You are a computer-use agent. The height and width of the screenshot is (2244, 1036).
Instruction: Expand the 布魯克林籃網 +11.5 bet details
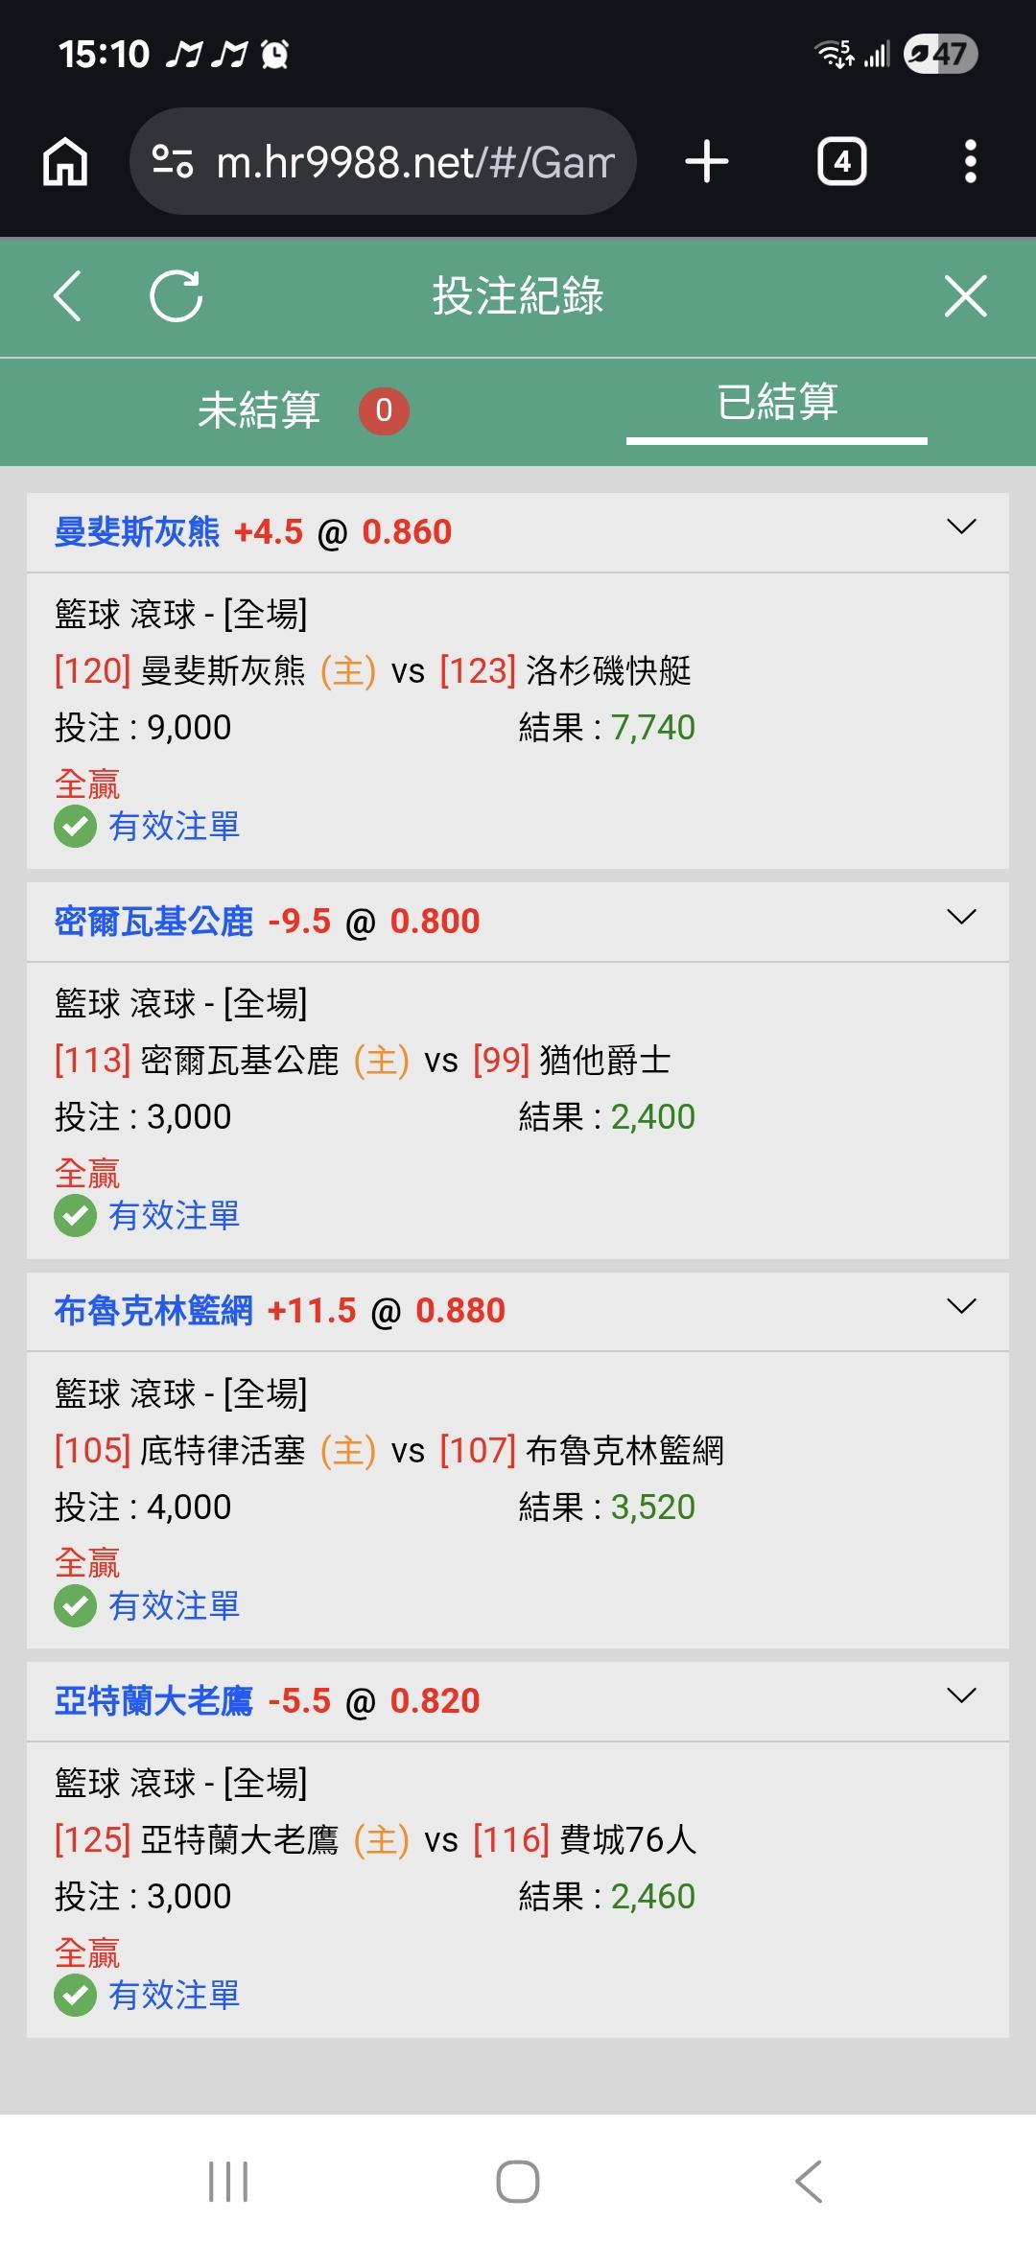pyautogui.click(x=961, y=1307)
